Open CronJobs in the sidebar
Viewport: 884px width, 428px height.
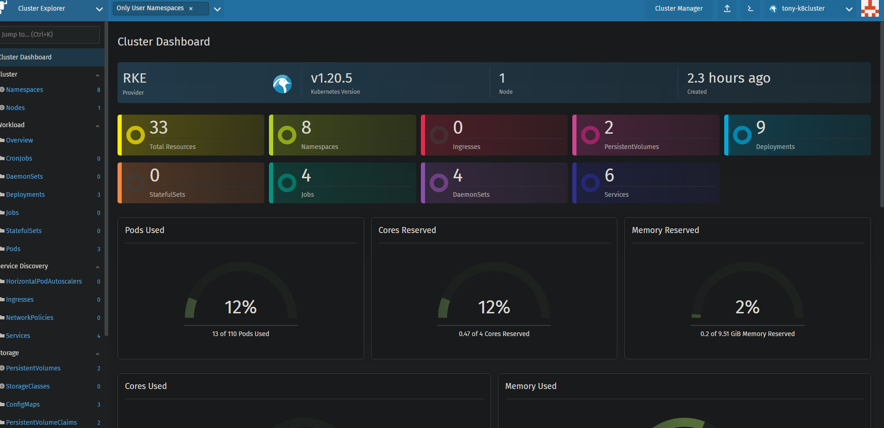point(19,158)
